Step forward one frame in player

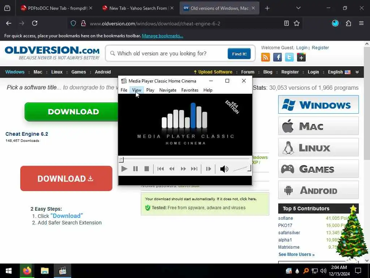pyautogui.click(x=208, y=169)
